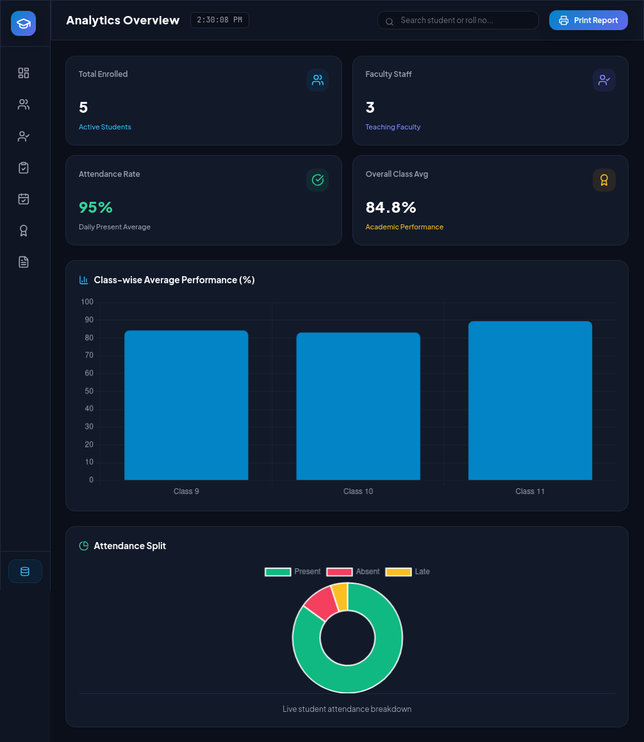Image resolution: width=644 pixels, height=742 pixels.
Task: Click the Analytics Overview heading
Action: click(123, 21)
